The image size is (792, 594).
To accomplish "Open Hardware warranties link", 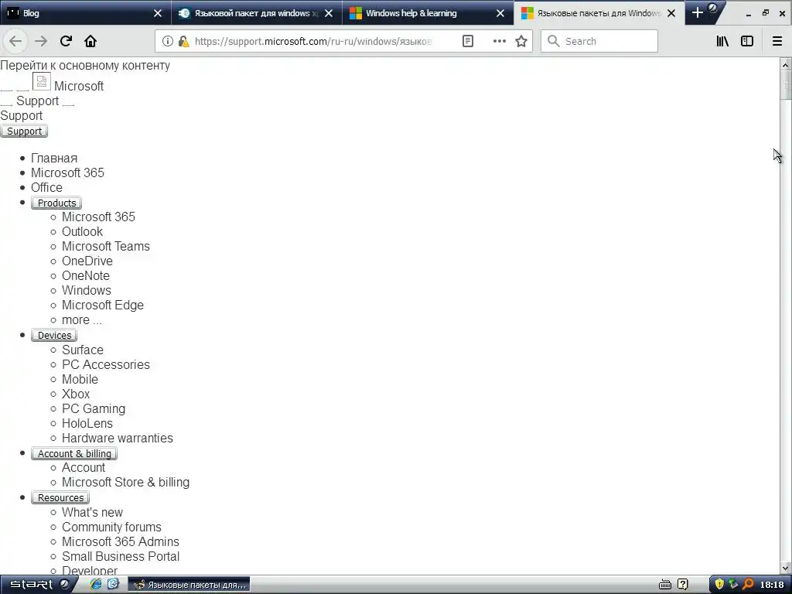I will tap(118, 438).
